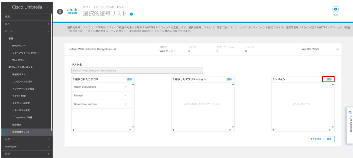Viewport: 353px width, 158px height.
Task: Open DNSポリシー in the sidebar
Action: click(19, 45)
